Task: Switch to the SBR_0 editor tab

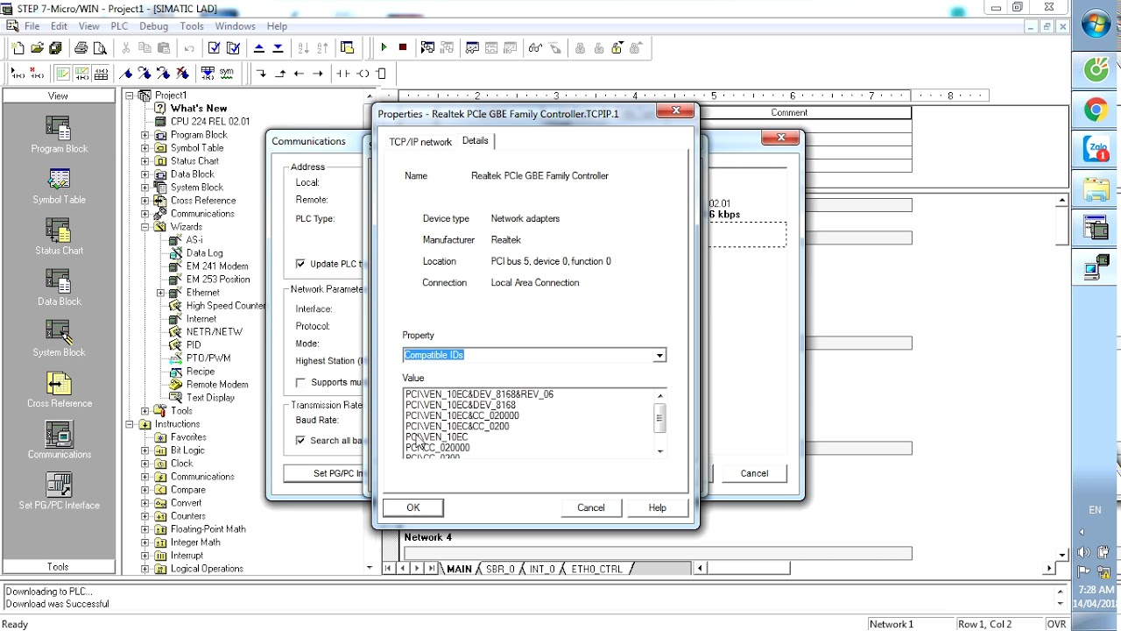Action: [500, 569]
